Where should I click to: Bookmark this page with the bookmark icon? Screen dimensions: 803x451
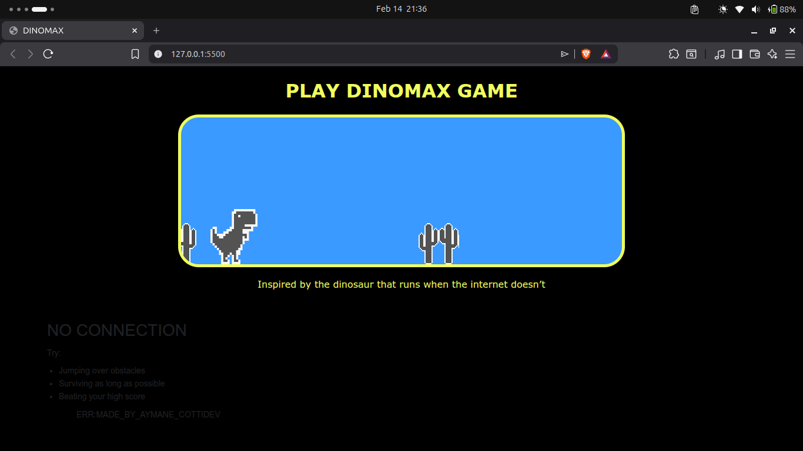click(x=135, y=54)
